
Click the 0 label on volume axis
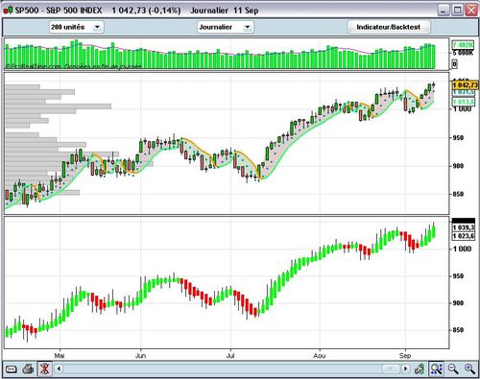pyautogui.click(x=455, y=64)
